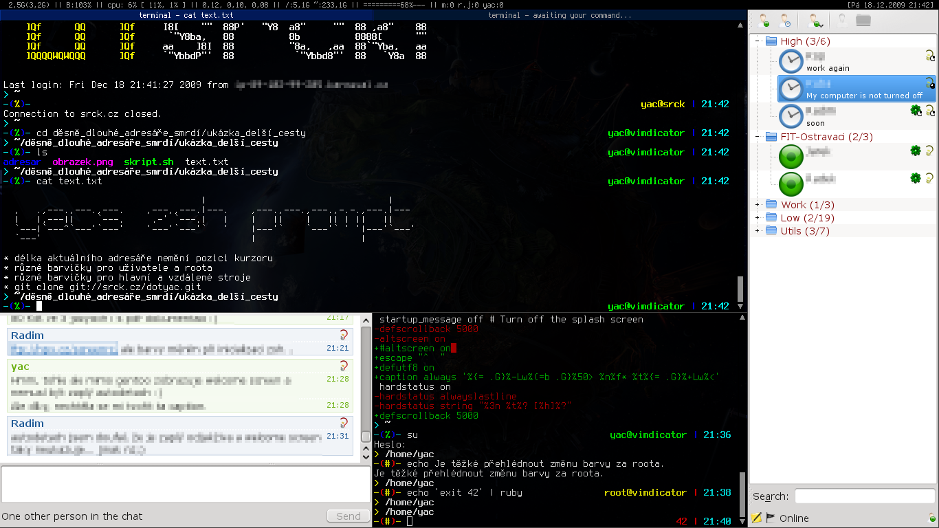The width and height of the screenshot is (939, 528).
Task: Focus the roster Search input field
Action: pos(865,496)
